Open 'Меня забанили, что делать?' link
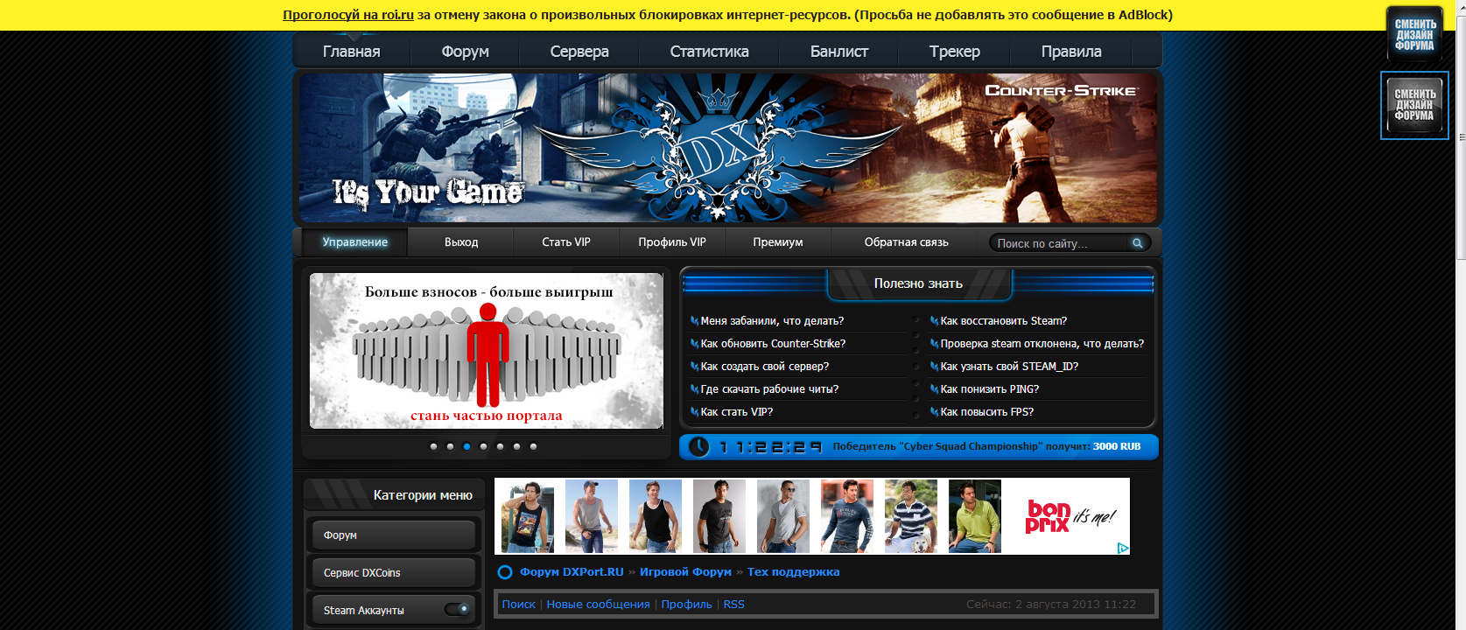The image size is (1466, 630). 772,321
